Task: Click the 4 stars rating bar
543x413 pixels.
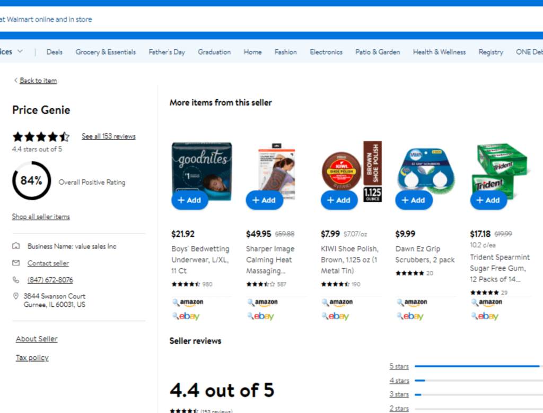Action: tap(479, 381)
